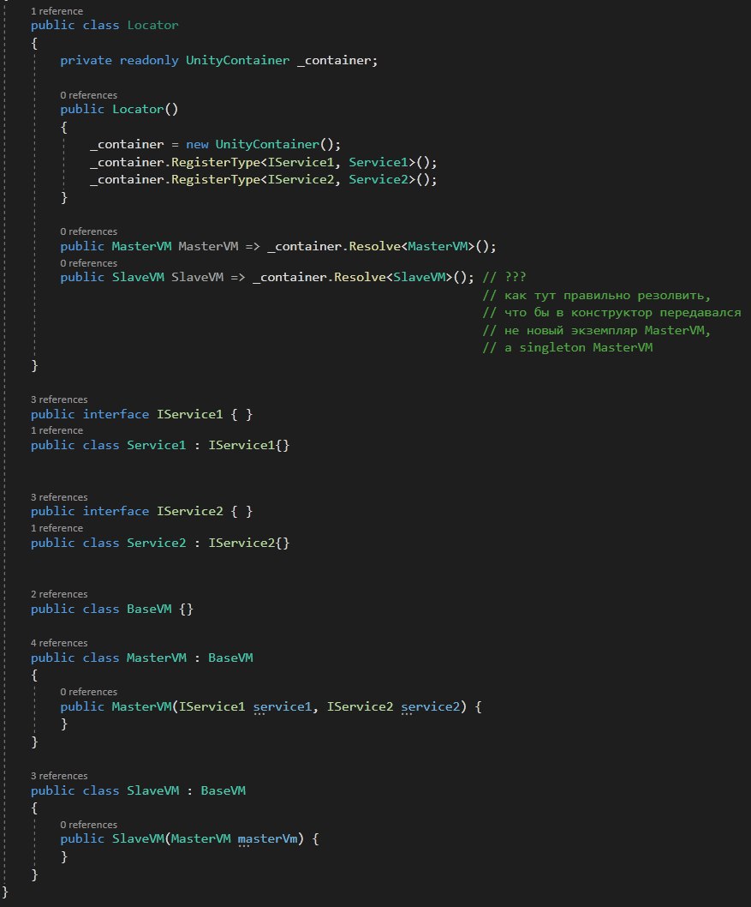Viewport: 751px width, 907px height.
Task: Show "3 references" CodeLens above interface IService2
Action: (59, 497)
